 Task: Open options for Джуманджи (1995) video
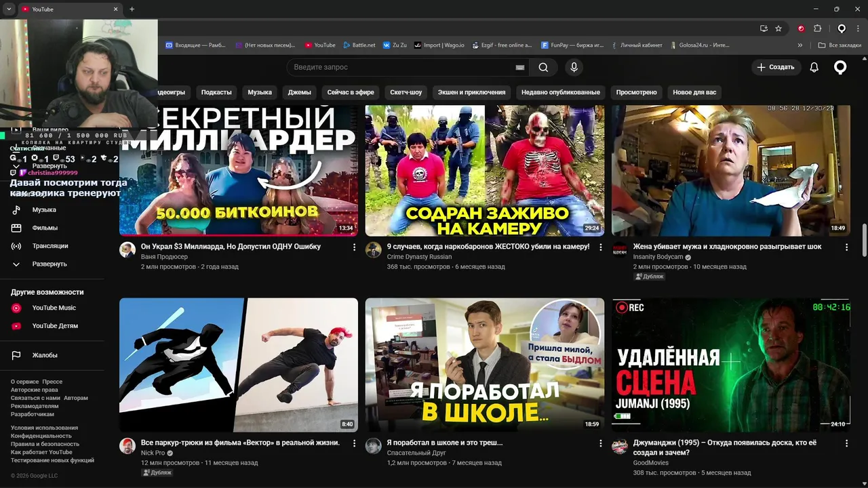846,443
